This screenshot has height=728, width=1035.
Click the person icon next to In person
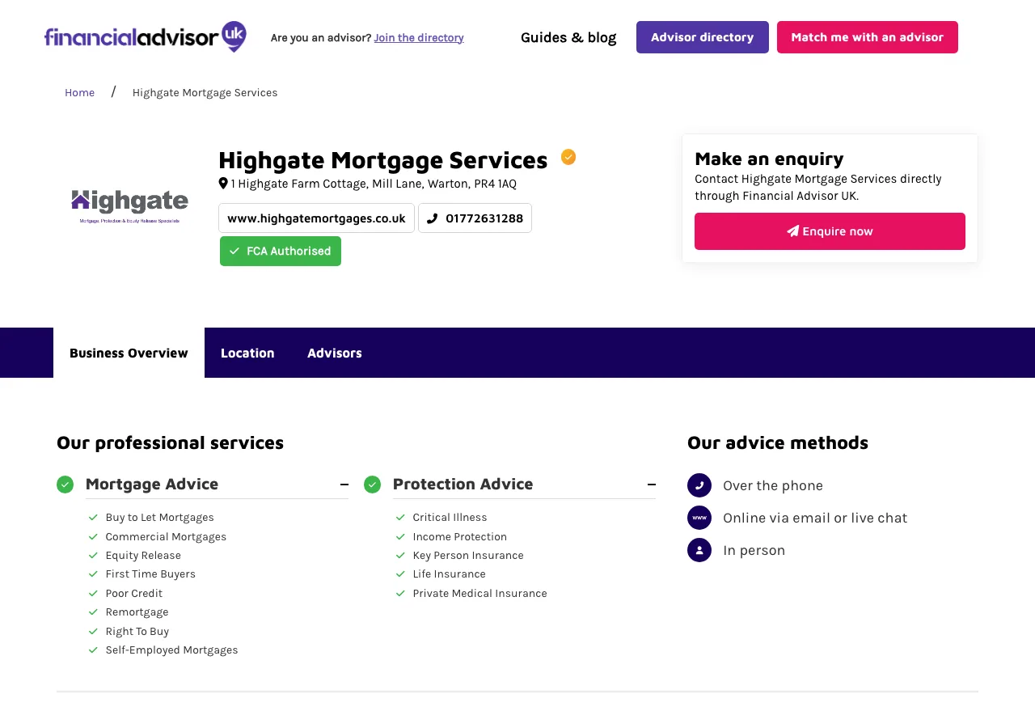tap(699, 550)
